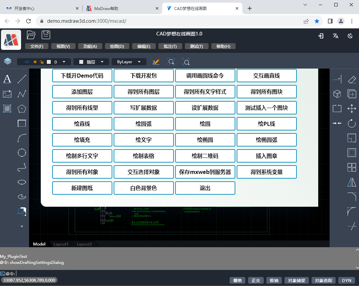Viewport: 359px width, 286px height.
Task: Select the Elliptical arc tool
Action: click(22, 197)
